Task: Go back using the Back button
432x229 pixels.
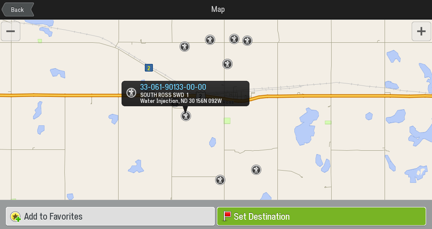Action: pos(18,10)
